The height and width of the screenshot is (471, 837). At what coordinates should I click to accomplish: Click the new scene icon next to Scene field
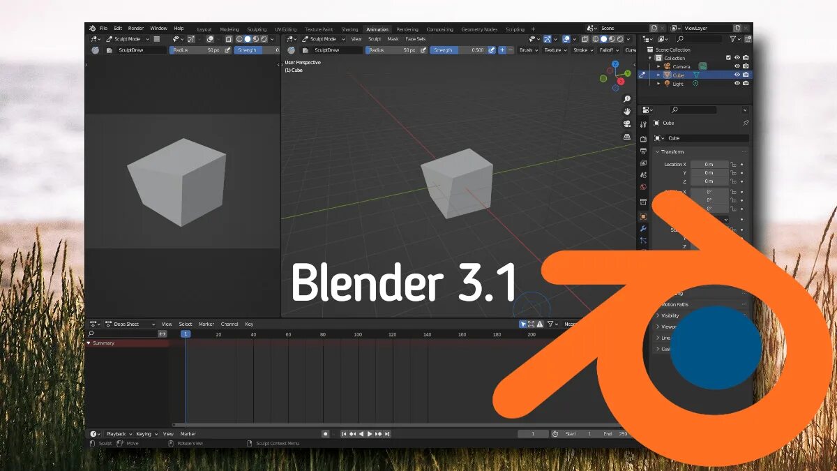click(x=653, y=29)
